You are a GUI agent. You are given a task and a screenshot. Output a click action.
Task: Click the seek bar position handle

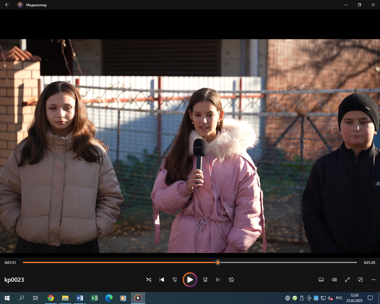218,262
